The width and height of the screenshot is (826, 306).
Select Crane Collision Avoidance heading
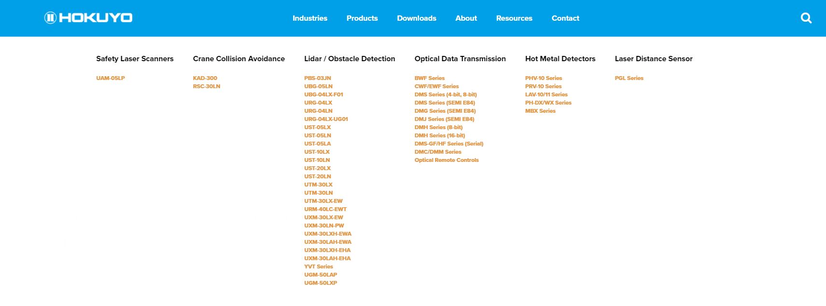[x=239, y=59]
